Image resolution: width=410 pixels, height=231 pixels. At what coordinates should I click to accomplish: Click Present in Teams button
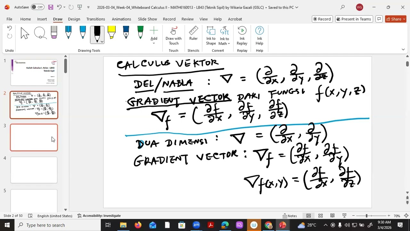click(353, 19)
